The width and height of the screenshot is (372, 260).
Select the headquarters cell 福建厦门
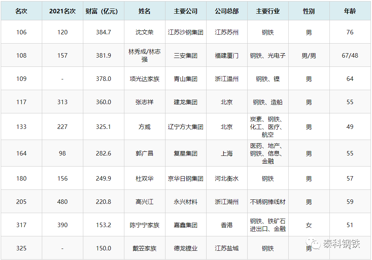click(x=227, y=56)
